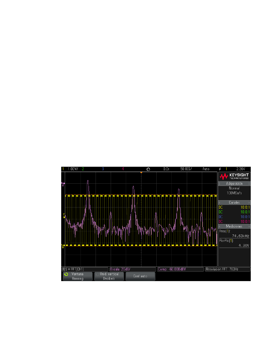Click the rising-edge trigger slope icon
The height and width of the screenshot is (339, 276).
(x=220, y=169)
